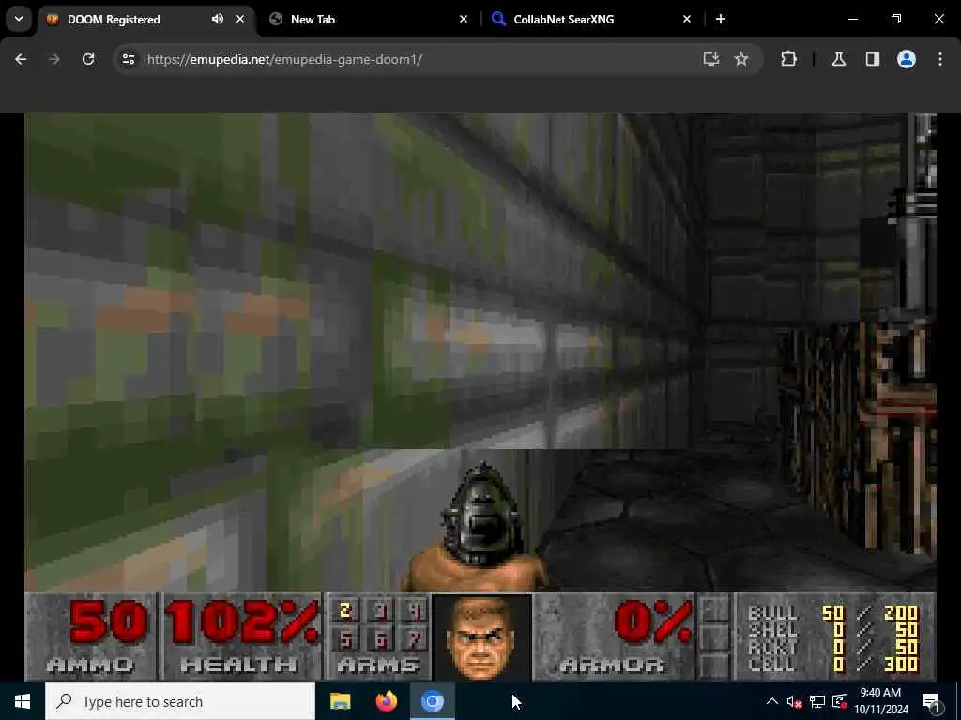Go forward to next page
Image resolution: width=961 pixels, height=720 pixels.
(x=53, y=59)
